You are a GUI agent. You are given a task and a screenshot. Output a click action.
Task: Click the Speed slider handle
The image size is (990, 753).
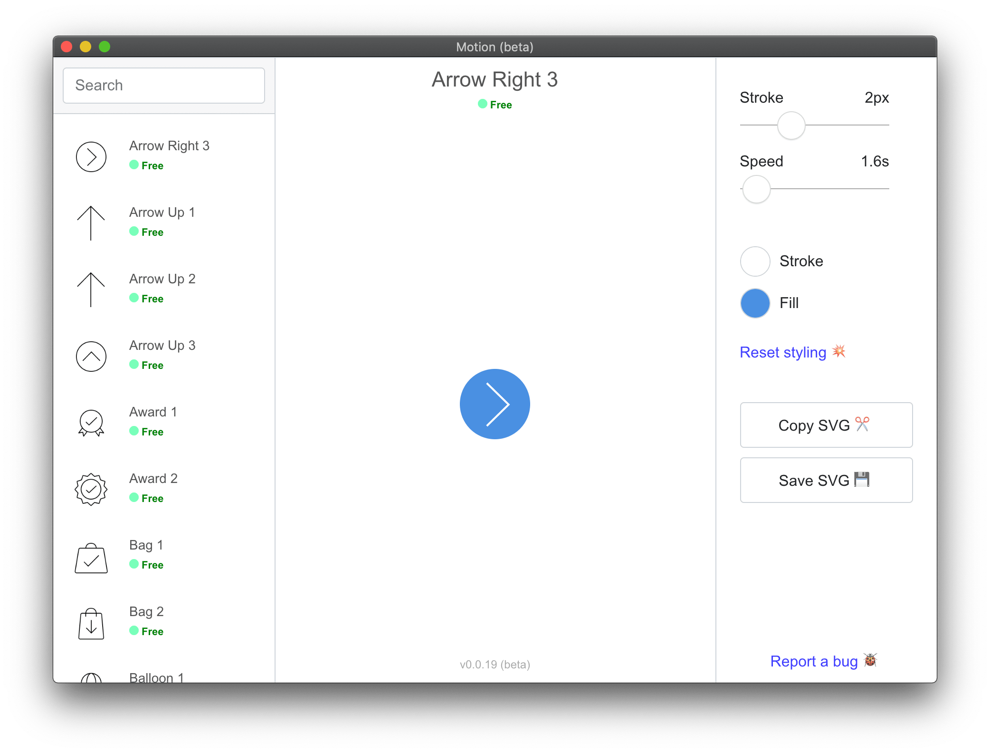tap(756, 189)
